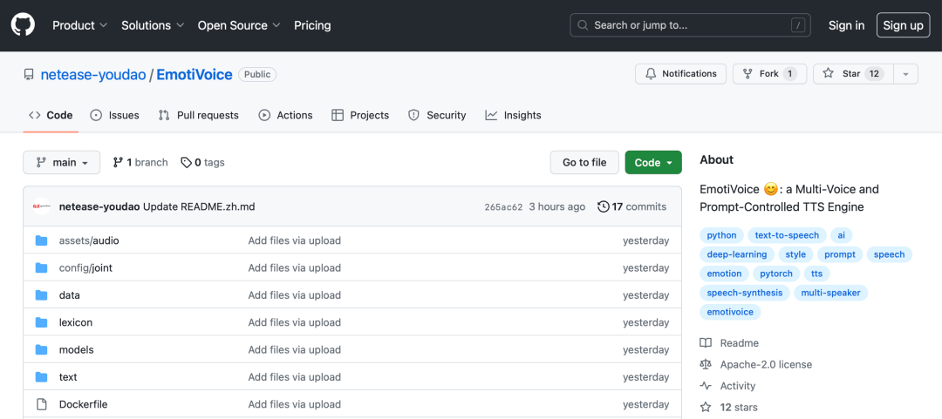Click the Activity pulse icon
Screen dimensions: 942x419
point(706,386)
